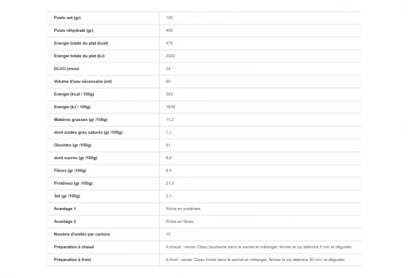Select the "Poids réhydraté (gr)" label

click(x=73, y=31)
